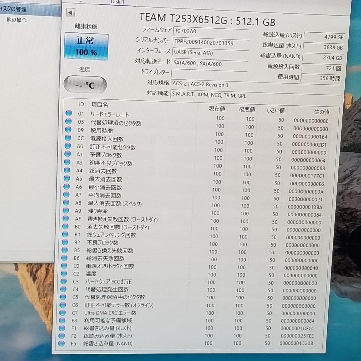The image size is (361, 361).
Task: Click the status icon for B0 消去失敗回数
Action: [65, 226]
